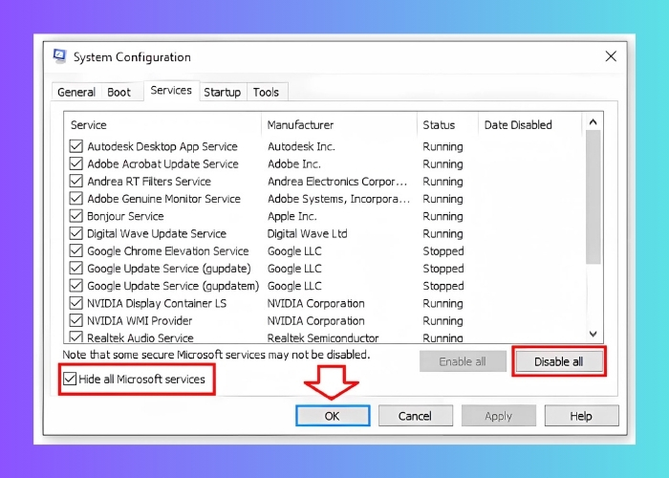Disable the Bonjour Service checkbox
This screenshot has width=669, height=478.
click(76, 217)
